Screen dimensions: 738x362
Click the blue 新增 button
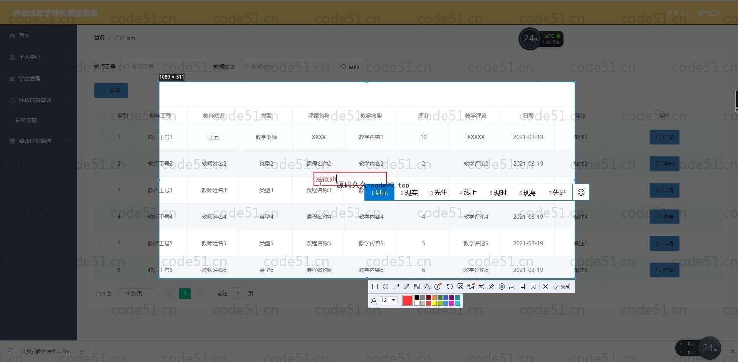pyautogui.click(x=111, y=90)
